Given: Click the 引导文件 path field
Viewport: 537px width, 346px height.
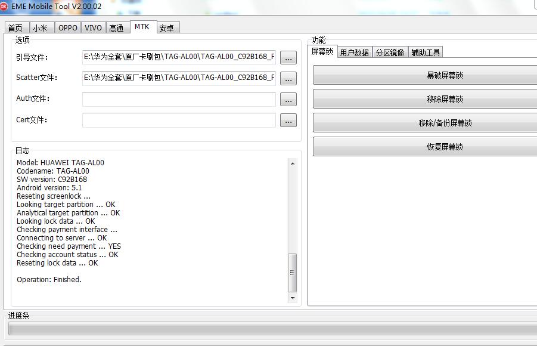Looking at the screenshot, I should point(179,57).
